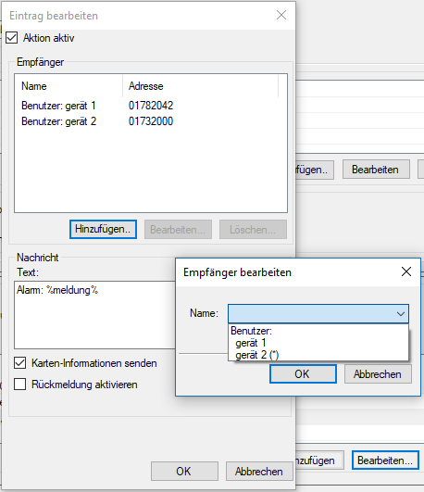This screenshot has height=492, width=424.
Task: Close the Empfänger bearbeiten dialog
Action: [x=406, y=271]
